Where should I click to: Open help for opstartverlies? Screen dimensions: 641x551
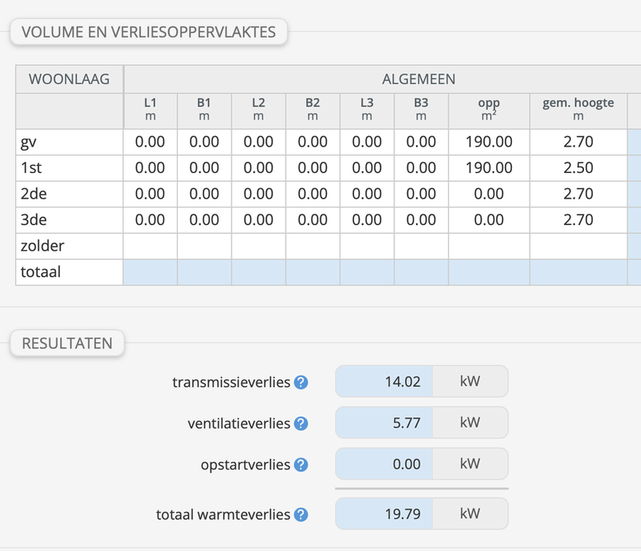click(x=301, y=464)
